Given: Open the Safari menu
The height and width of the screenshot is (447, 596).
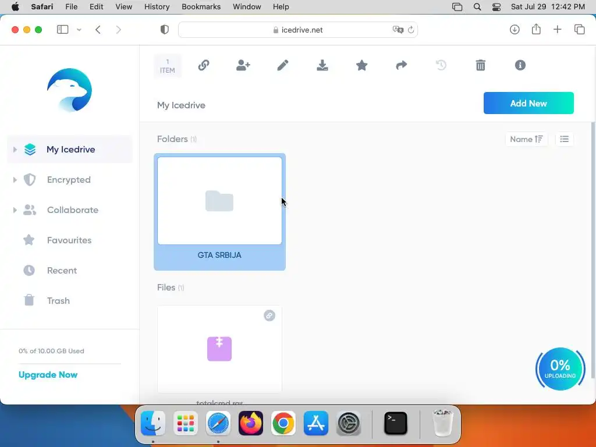Looking at the screenshot, I should [42, 7].
